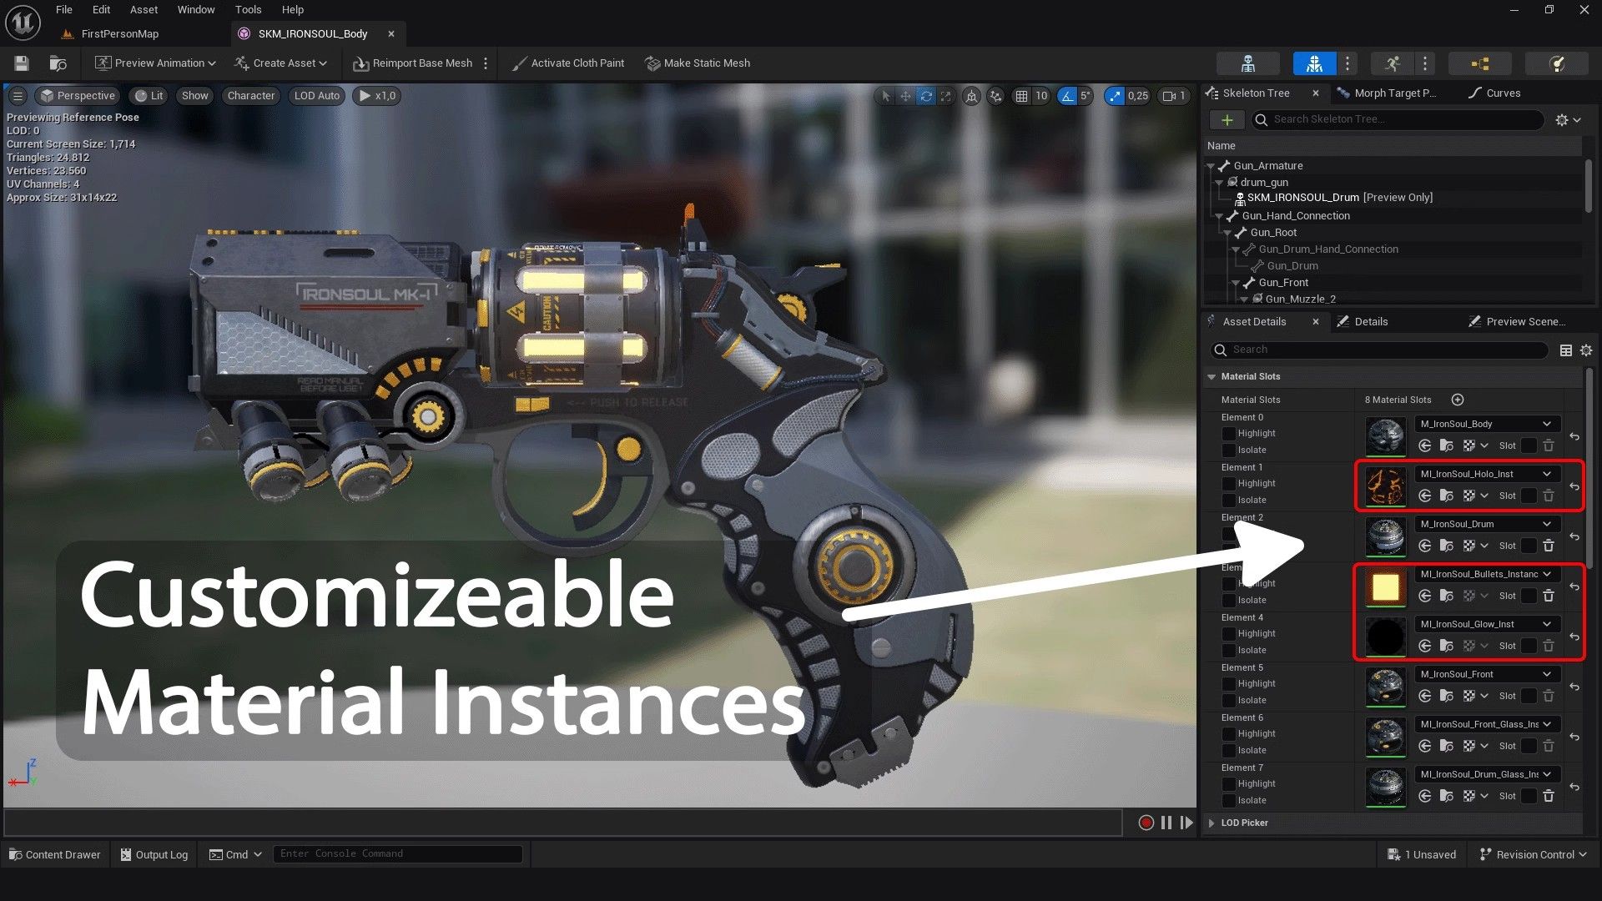Click the Browse to asset icon
1602x901 pixels.
[x=58, y=63]
